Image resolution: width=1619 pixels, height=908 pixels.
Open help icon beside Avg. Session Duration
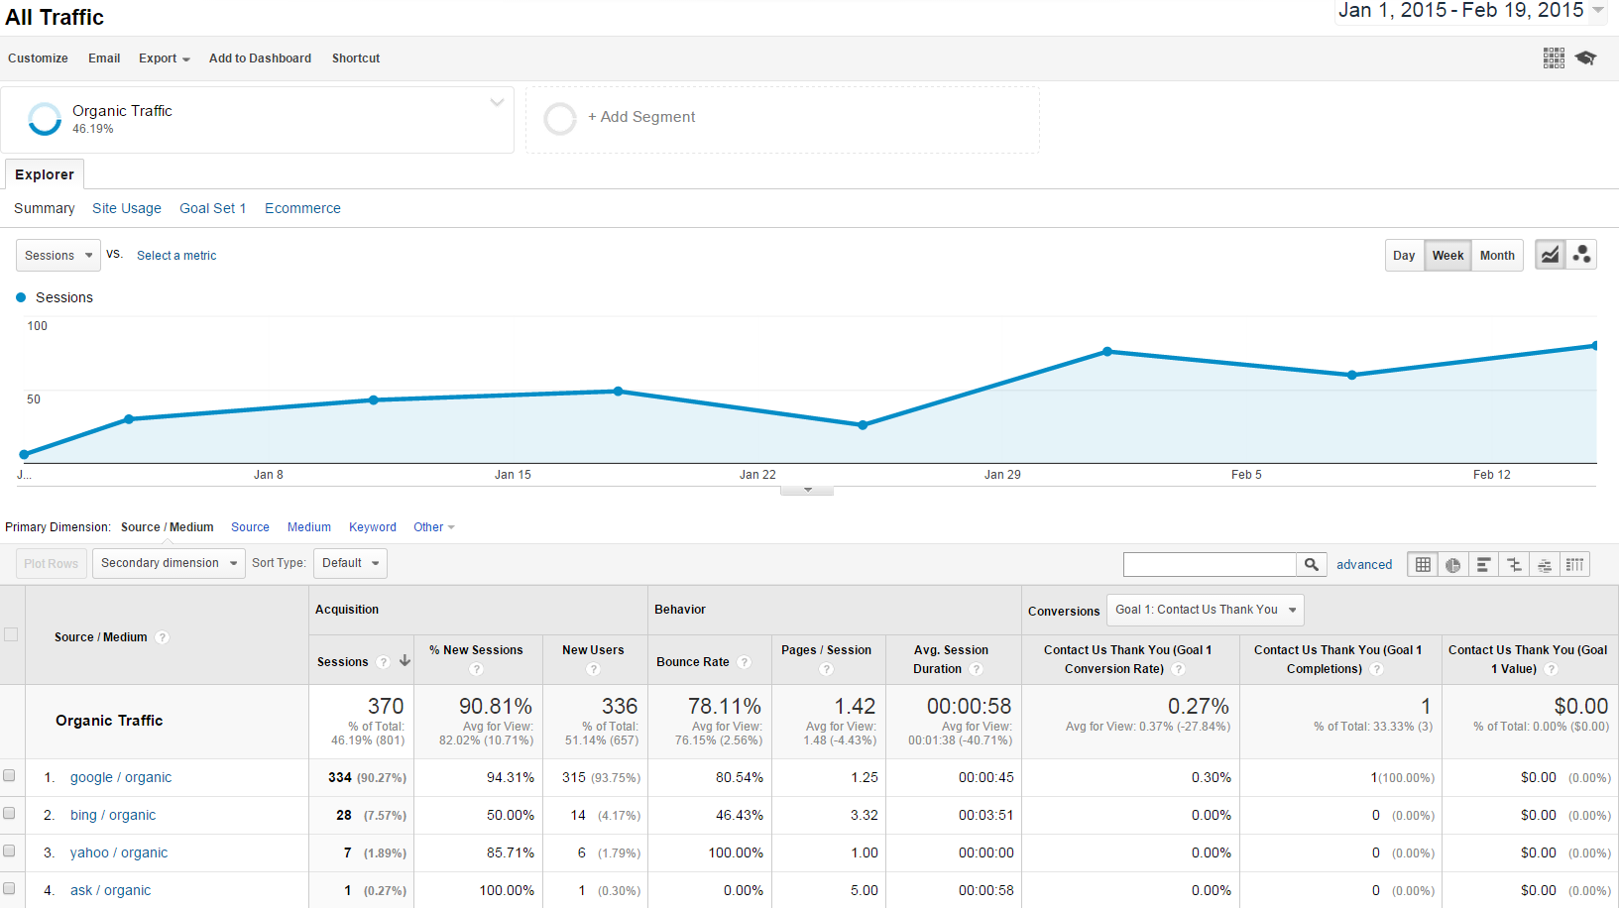pyautogui.click(x=977, y=669)
